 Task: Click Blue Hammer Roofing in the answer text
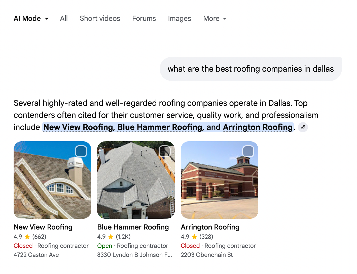(x=160, y=127)
